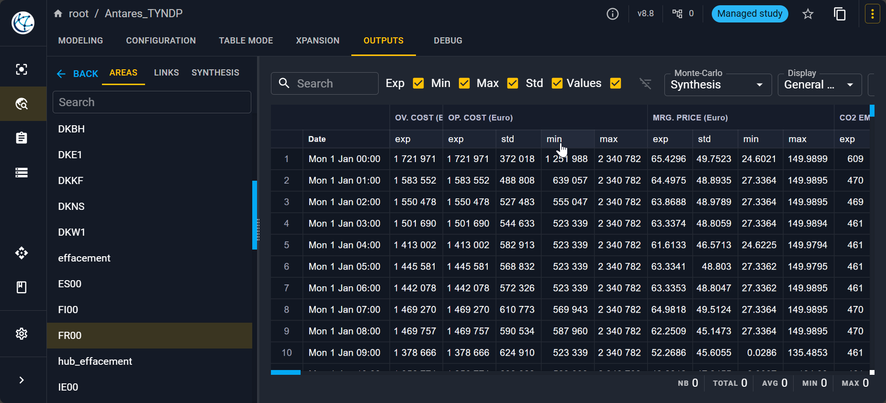Select area FI00 in the list
Screen dimensions: 886x403
[x=149, y=310]
